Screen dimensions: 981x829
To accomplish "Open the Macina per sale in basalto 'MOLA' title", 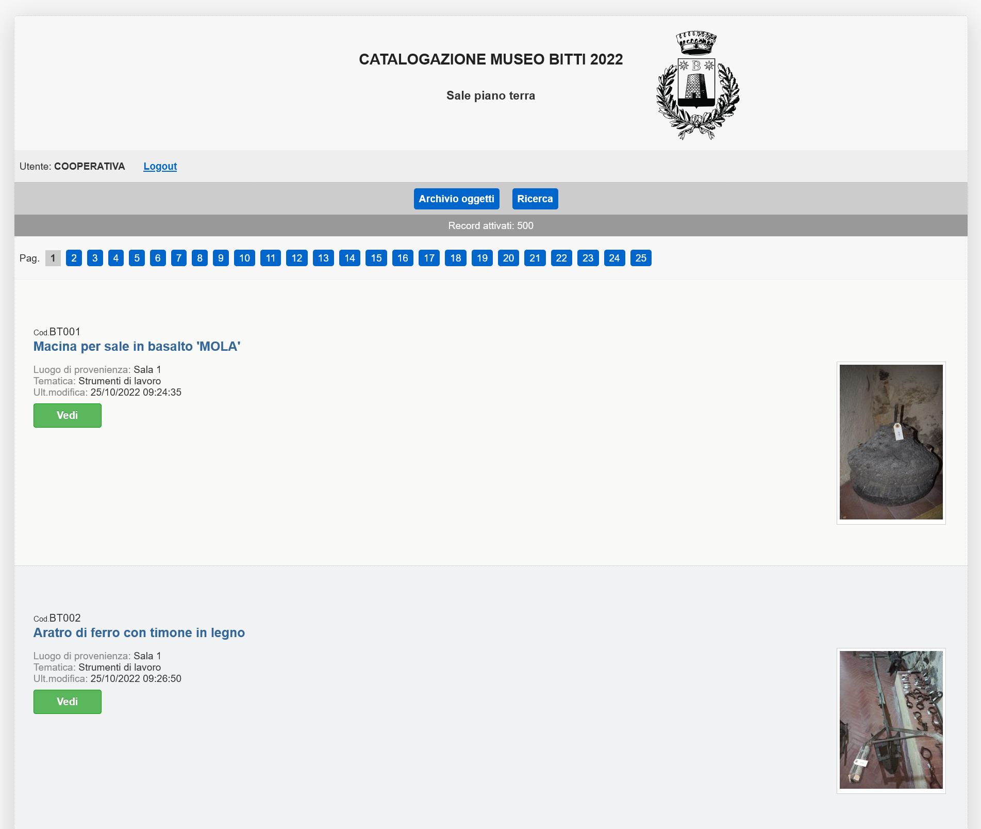I will (x=137, y=346).
